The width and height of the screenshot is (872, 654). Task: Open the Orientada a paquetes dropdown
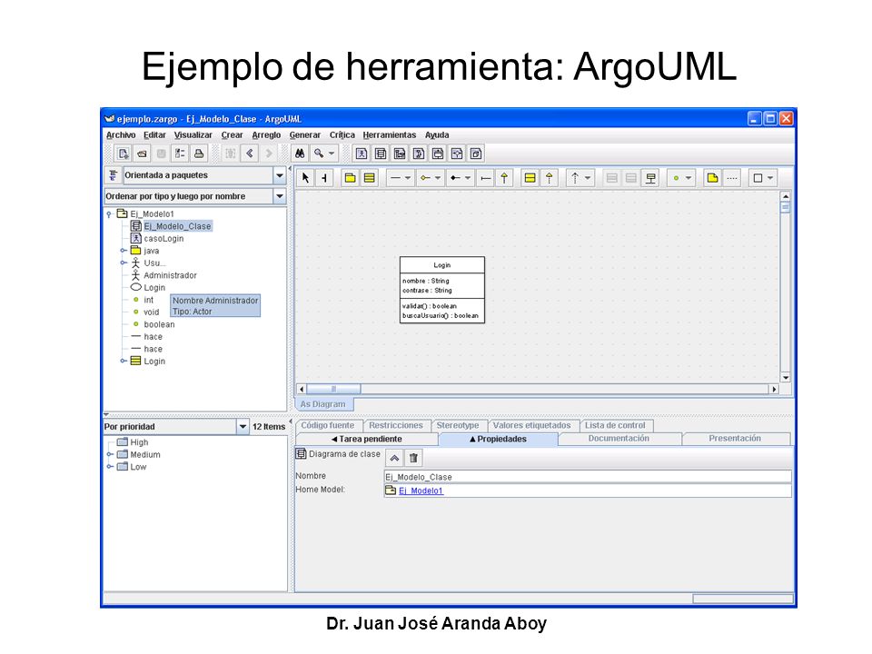coord(280,175)
